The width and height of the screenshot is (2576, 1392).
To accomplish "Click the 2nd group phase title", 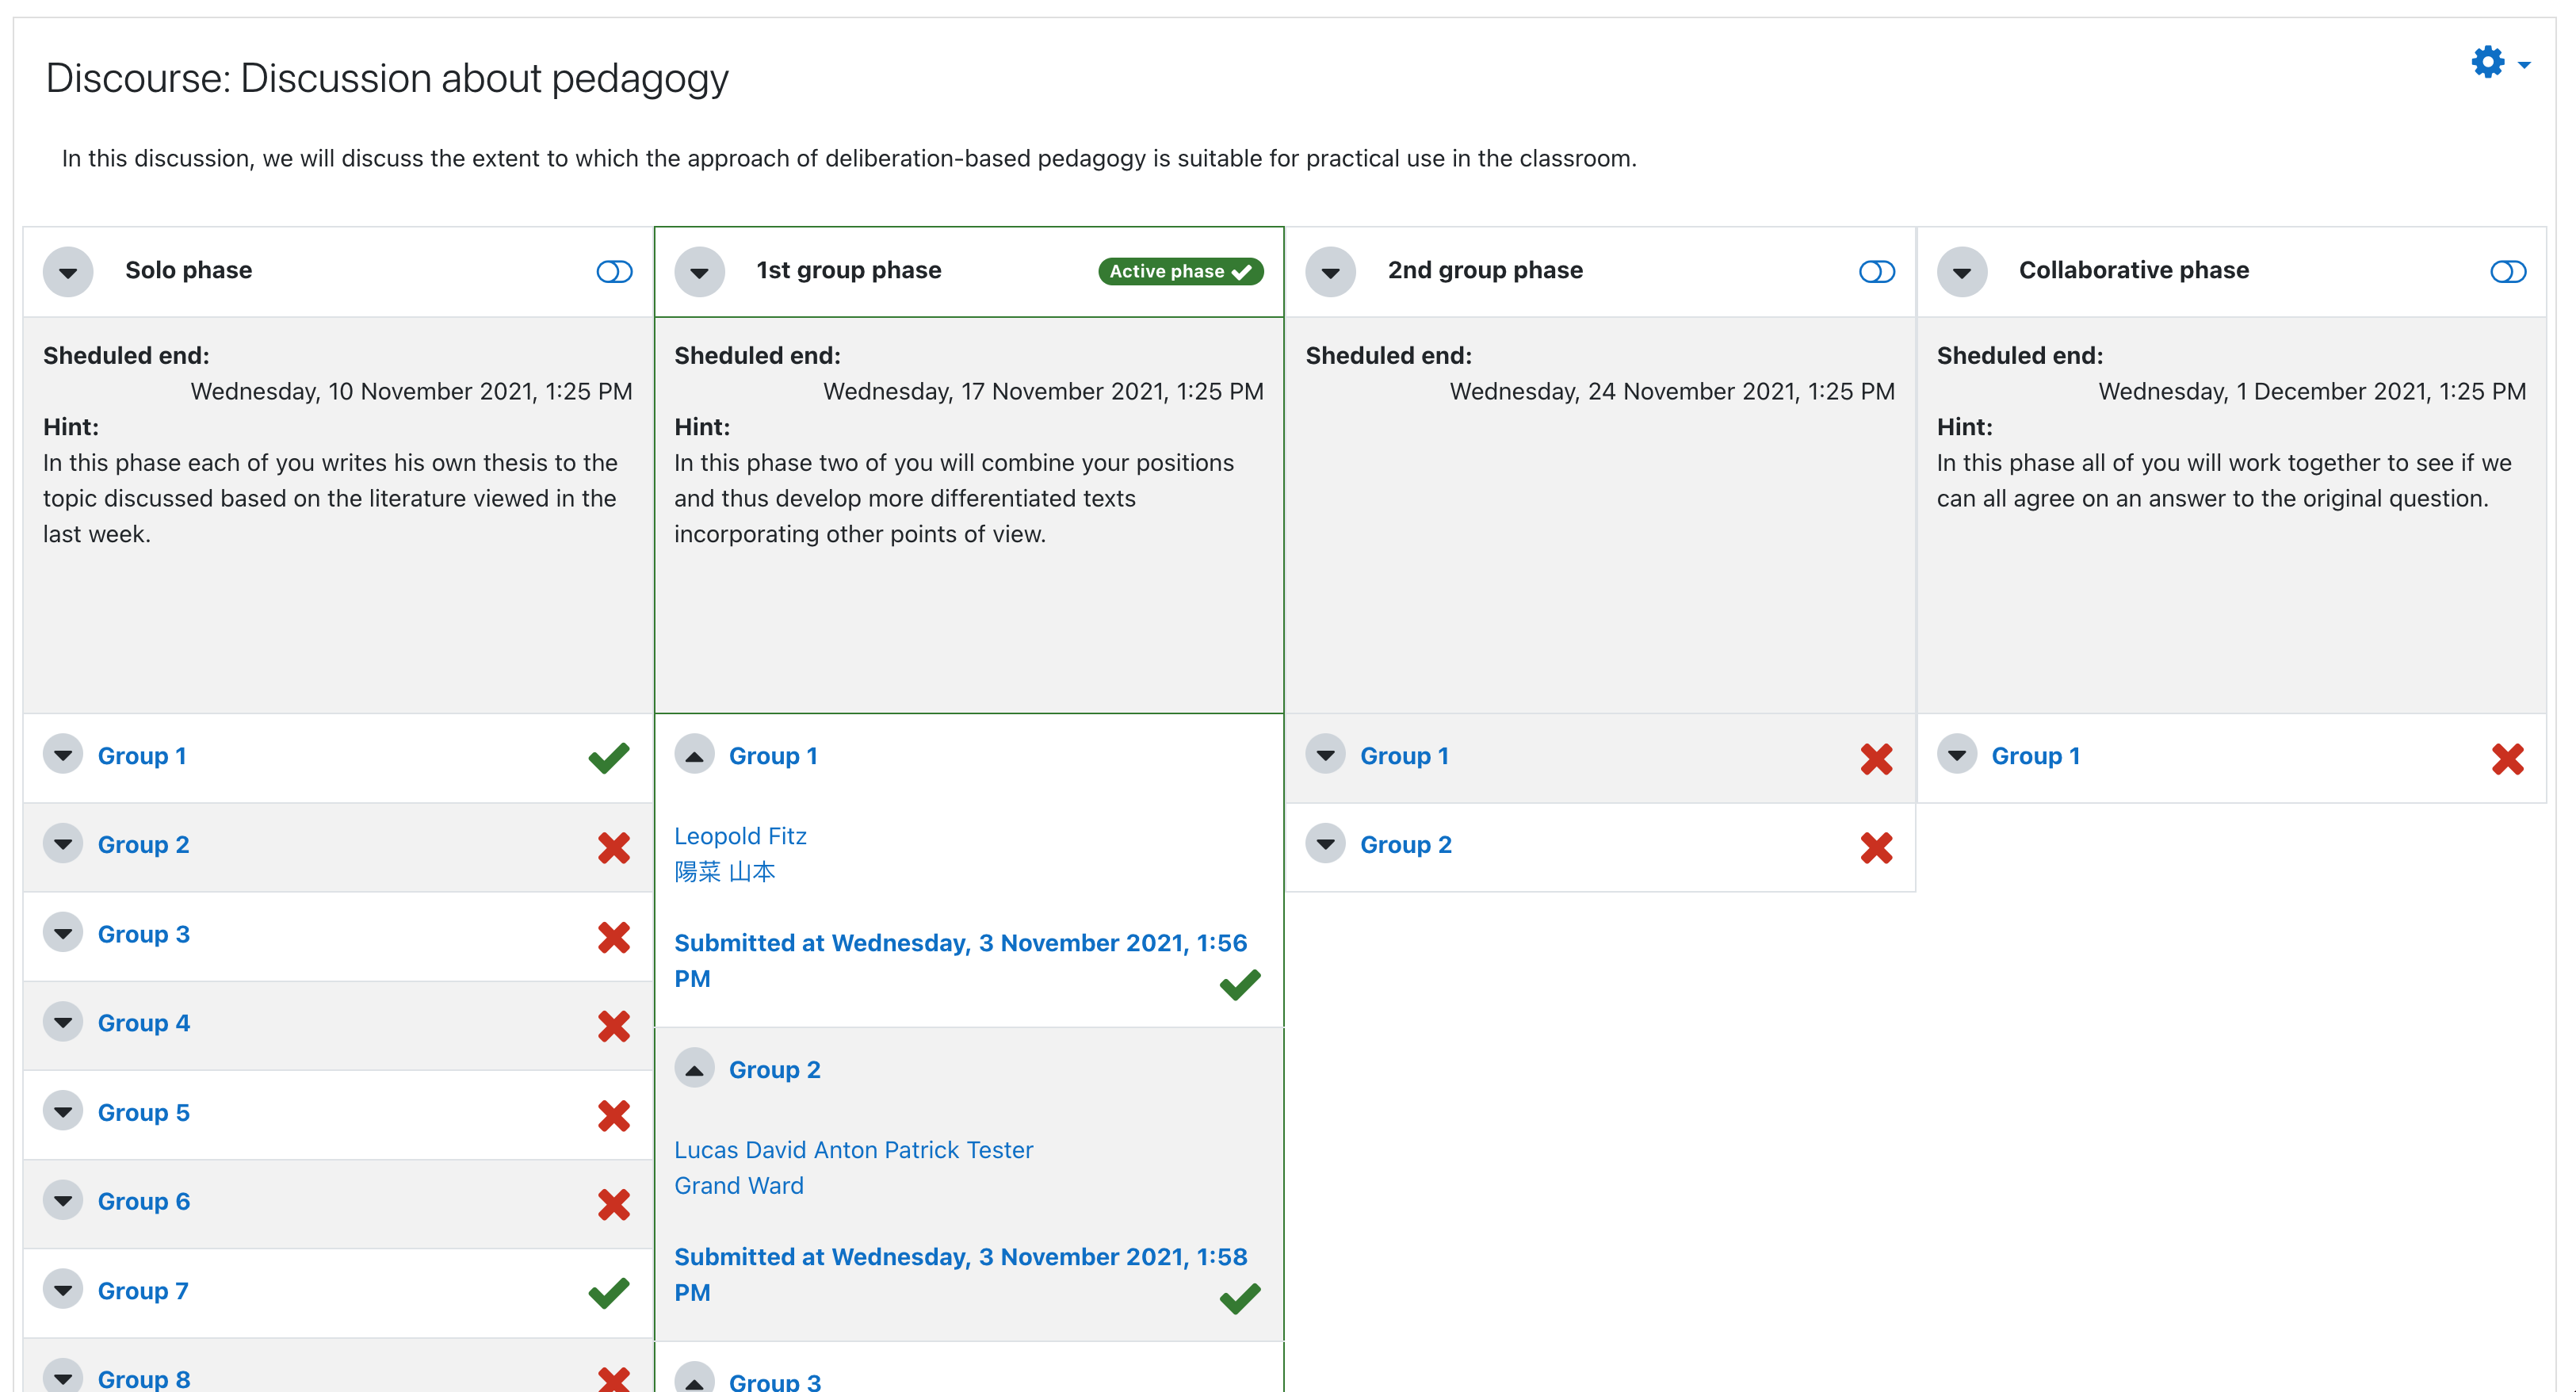I will tap(1485, 270).
